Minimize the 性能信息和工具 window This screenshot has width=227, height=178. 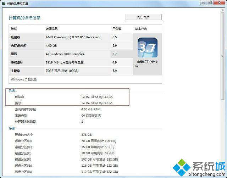point(203,3)
